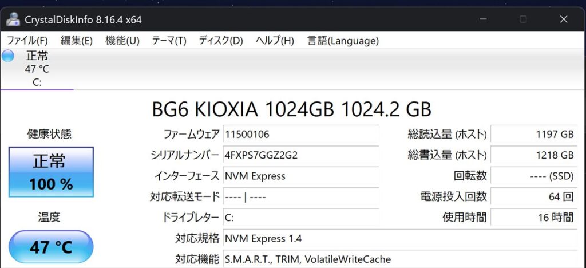Open the 言語(Language) menu

click(x=343, y=40)
